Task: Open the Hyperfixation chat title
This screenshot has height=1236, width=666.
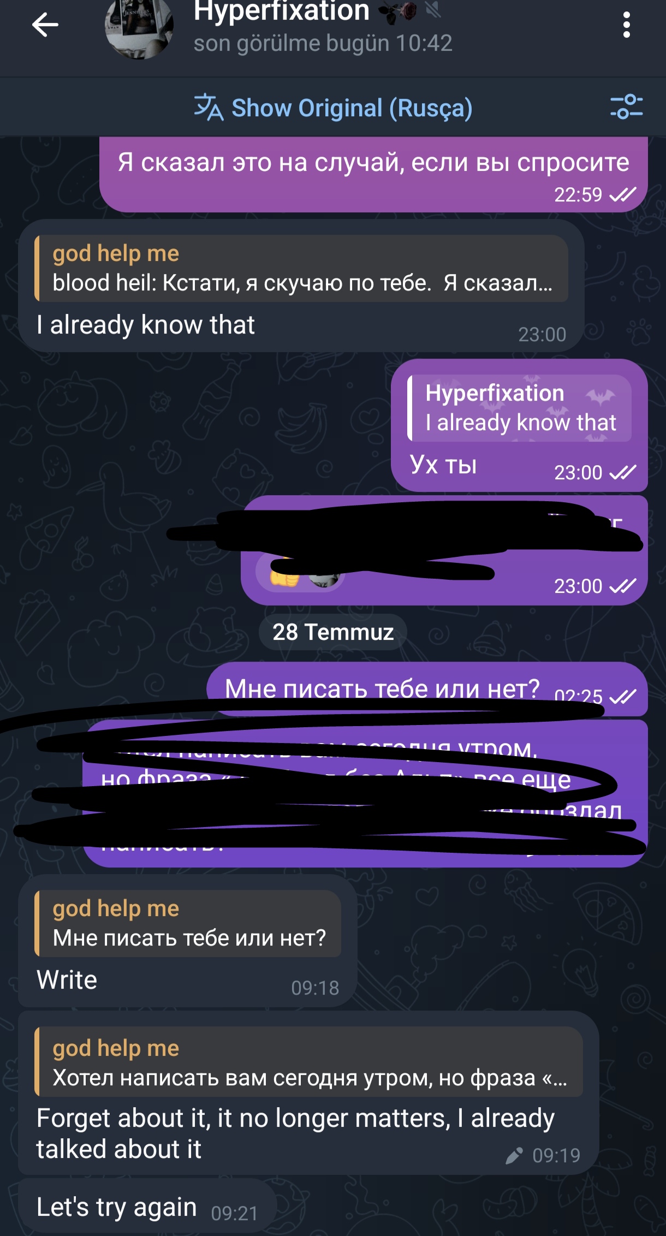Action: pyautogui.click(x=282, y=11)
